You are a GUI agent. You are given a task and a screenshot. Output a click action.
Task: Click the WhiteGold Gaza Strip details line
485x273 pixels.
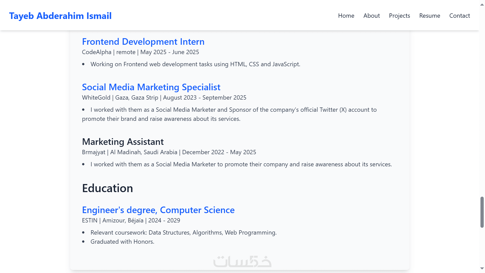164,98
